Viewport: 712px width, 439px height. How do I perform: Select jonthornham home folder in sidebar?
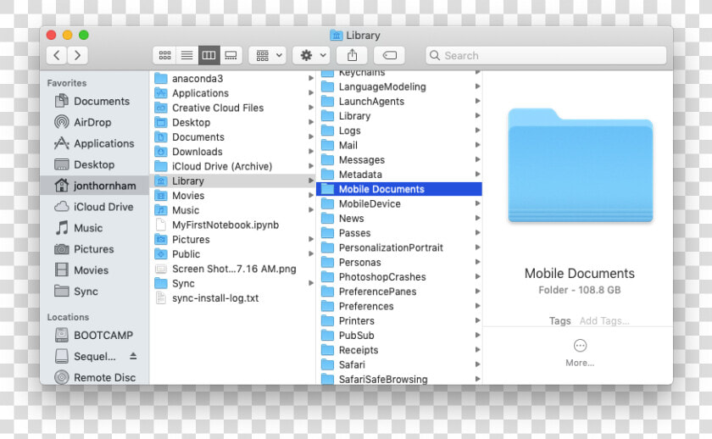(x=94, y=186)
